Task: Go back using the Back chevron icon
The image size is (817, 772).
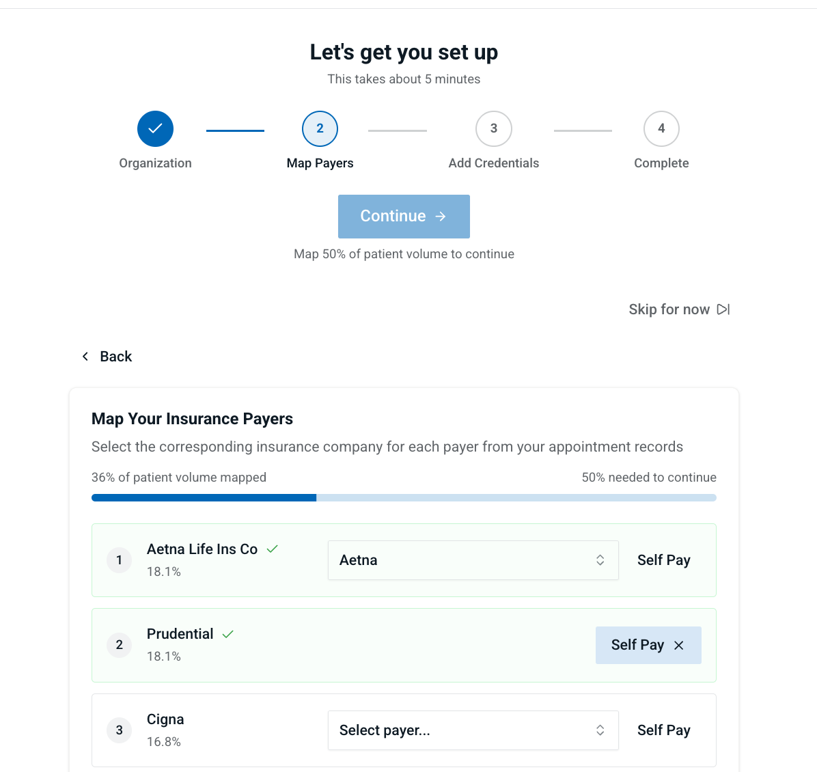Action: pos(85,357)
